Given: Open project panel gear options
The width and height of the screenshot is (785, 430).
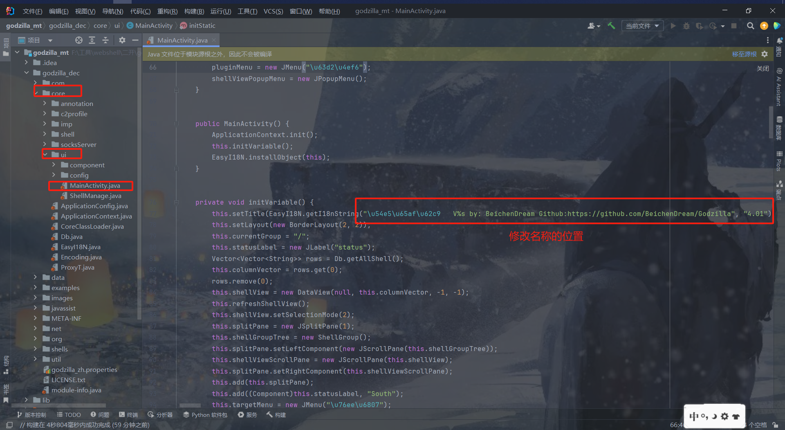Looking at the screenshot, I should 122,40.
